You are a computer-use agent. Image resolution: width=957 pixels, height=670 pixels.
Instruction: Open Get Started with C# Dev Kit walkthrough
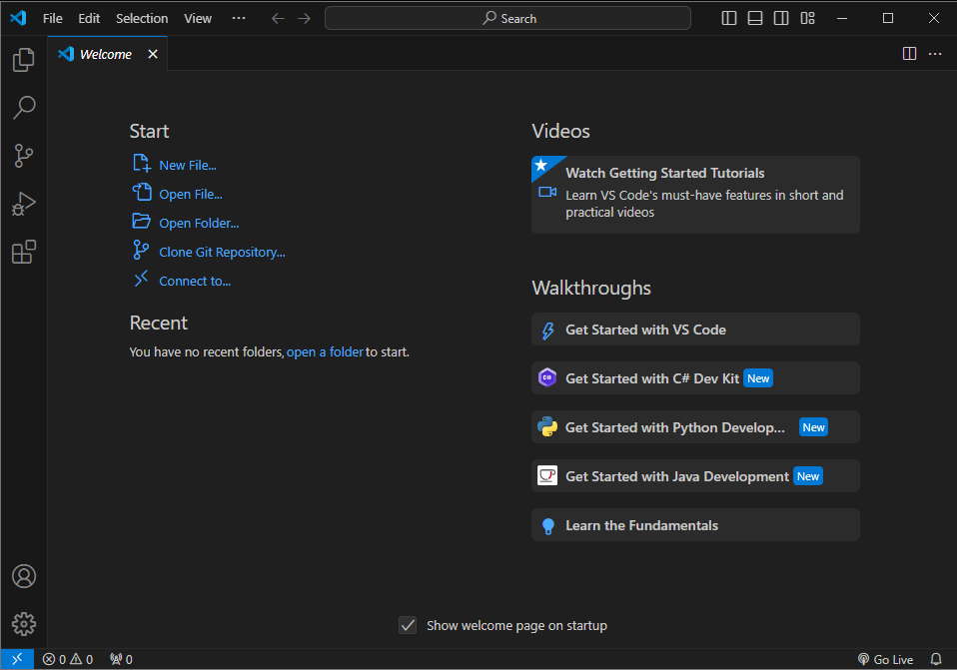[x=695, y=378]
